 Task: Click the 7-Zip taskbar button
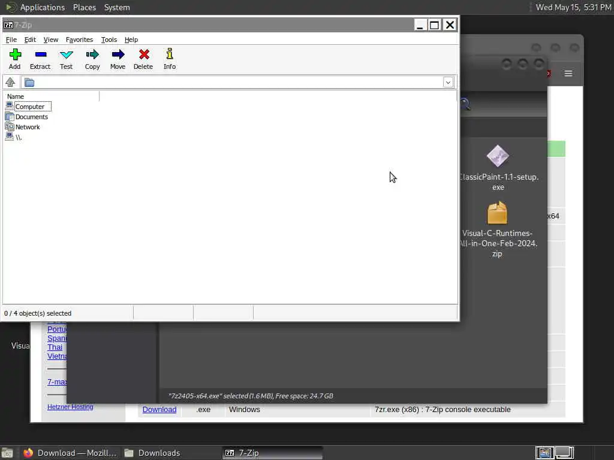click(x=273, y=453)
